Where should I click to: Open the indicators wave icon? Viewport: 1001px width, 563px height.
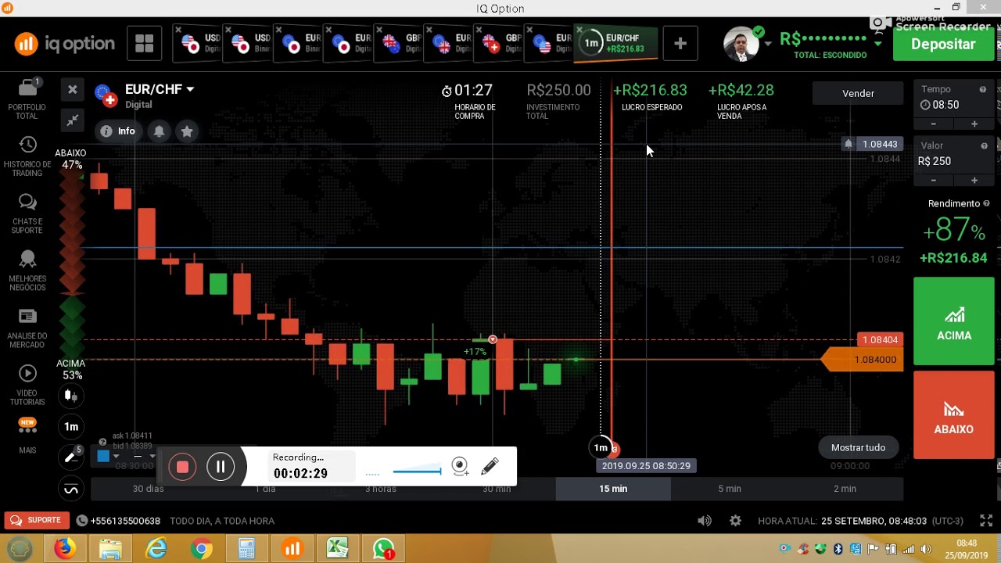71,489
